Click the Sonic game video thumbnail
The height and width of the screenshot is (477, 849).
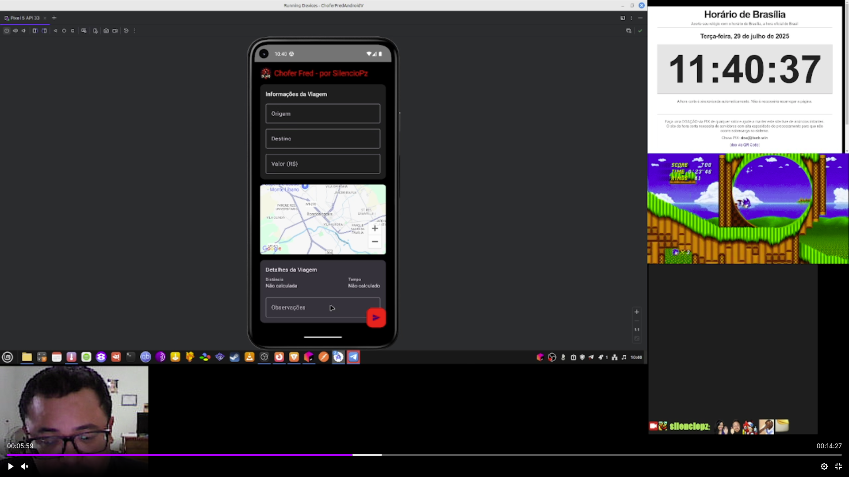pos(748,208)
